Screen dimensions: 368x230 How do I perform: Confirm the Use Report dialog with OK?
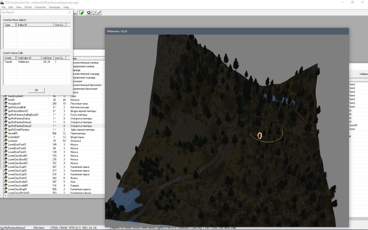pos(36,90)
